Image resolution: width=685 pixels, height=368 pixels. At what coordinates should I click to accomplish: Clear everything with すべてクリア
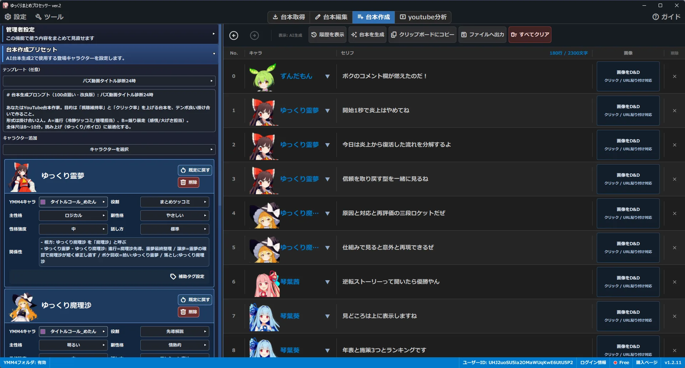click(530, 35)
